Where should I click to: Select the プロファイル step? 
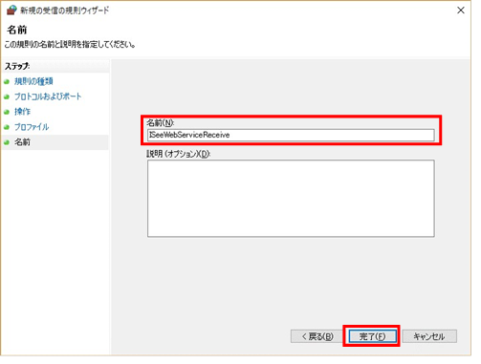click(x=32, y=127)
